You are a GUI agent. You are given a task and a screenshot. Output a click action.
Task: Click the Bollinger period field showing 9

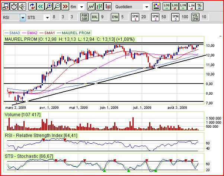[x=104, y=17]
